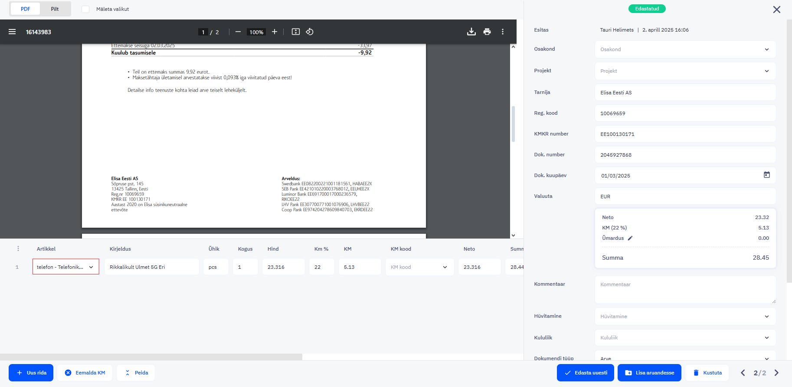Switch to the Pilt tab

pyautogui.click(x=55, y=9)
